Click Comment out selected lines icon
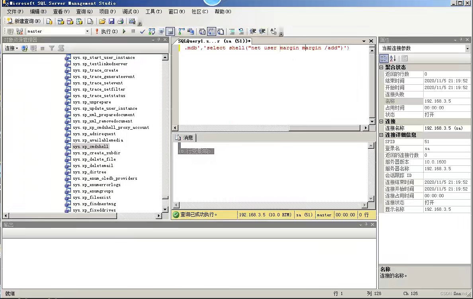Image resolution: width=473 pixels, height=299 pixels. (232, 31)
